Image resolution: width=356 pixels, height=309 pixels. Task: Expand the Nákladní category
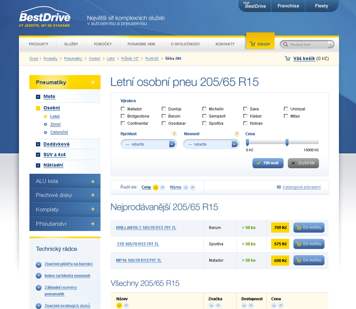[x=38, y=165]
